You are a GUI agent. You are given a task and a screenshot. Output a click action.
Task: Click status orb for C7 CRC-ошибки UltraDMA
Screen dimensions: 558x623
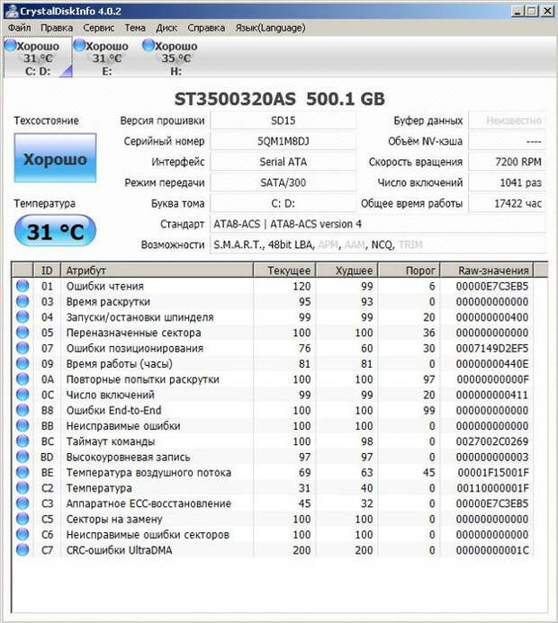(22, 549)
